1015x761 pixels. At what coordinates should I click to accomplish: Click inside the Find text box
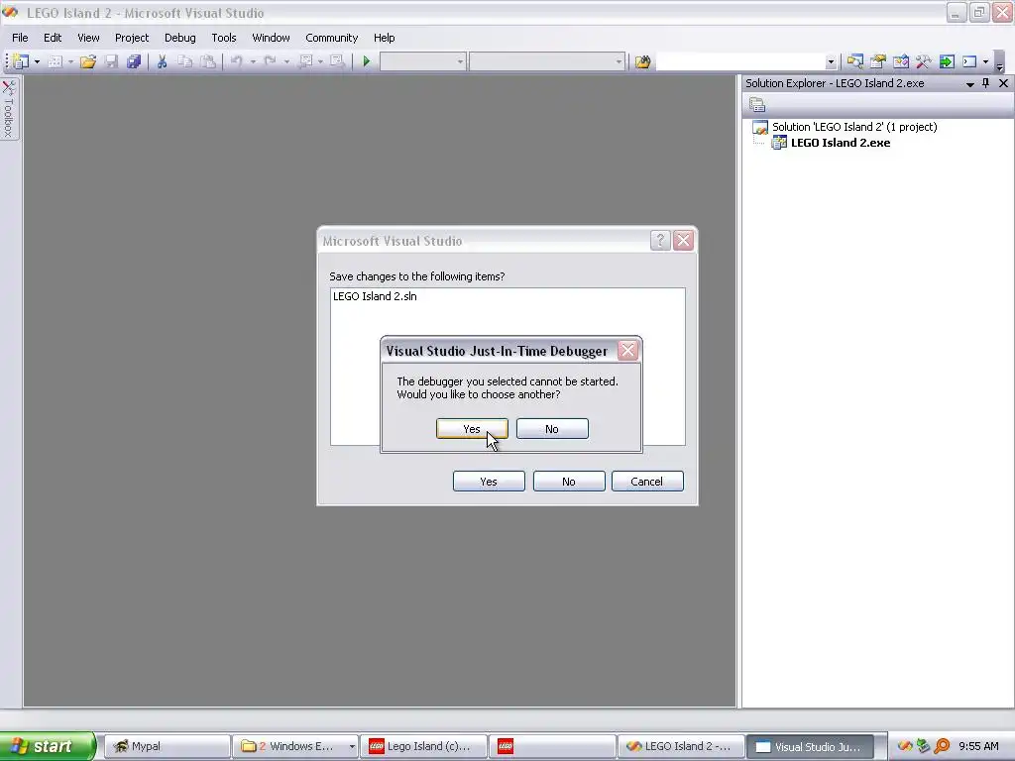pos(740,61)
